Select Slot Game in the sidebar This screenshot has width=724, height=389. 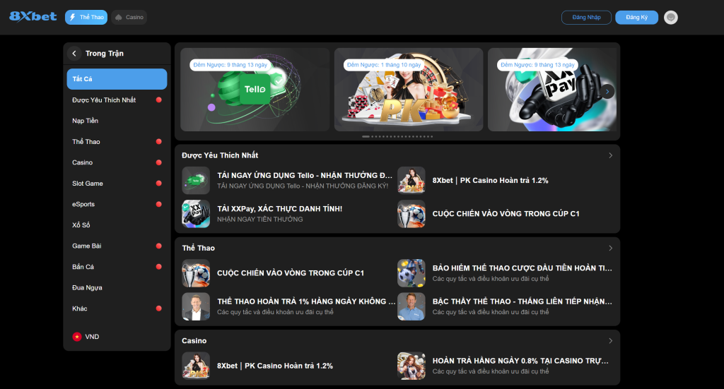[117, 184]
